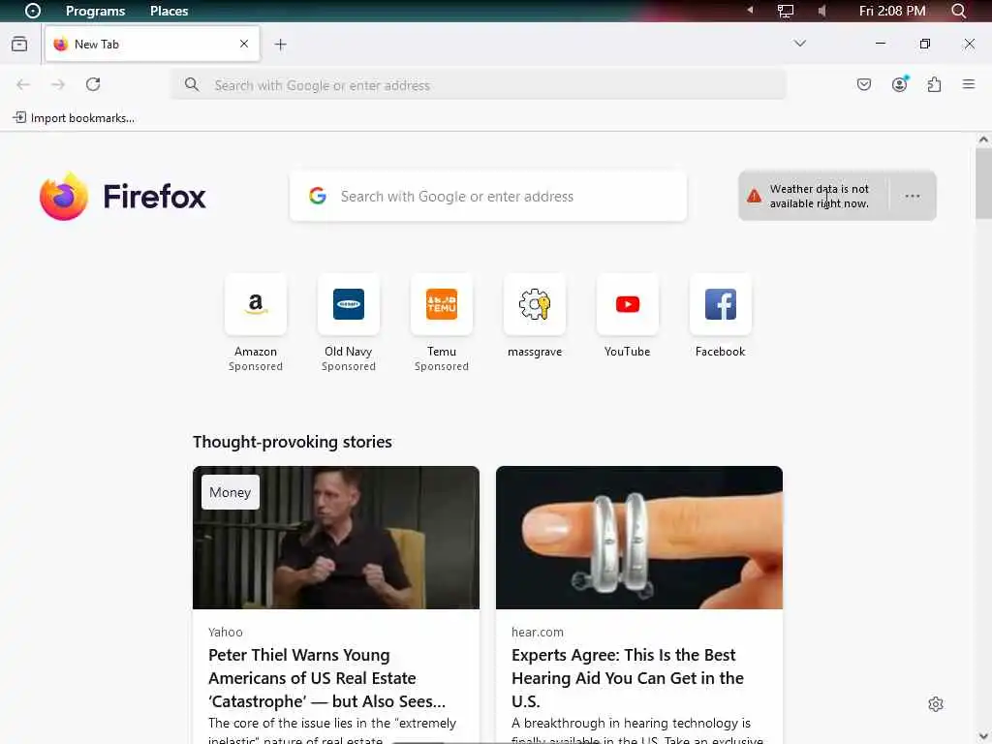The height and width of the screenshot is (744, 992).
Task: Open the Firefox View icon beside the tab
Action: coord(19,44)
